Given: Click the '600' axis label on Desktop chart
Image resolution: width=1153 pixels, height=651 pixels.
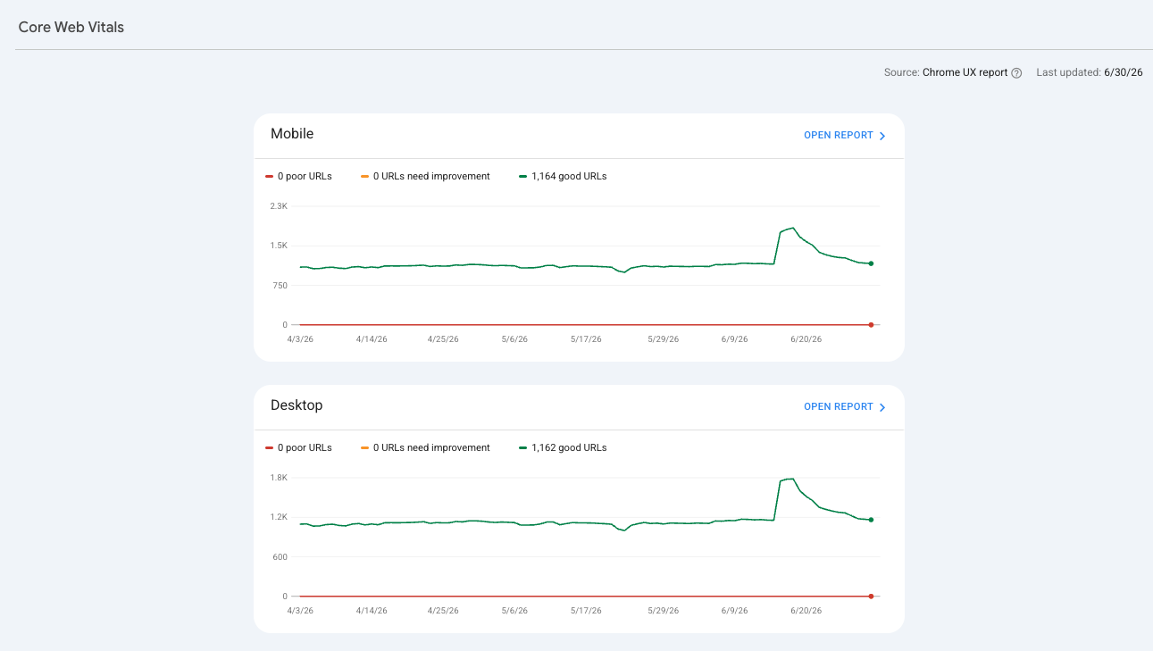Looking at the screenshot, I should coord(280,557).
